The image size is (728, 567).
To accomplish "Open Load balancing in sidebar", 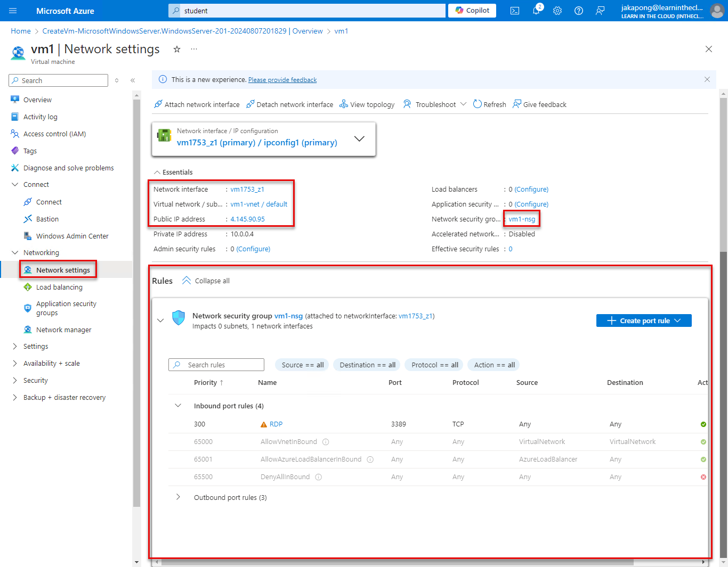I will click(x=59, y=287).
